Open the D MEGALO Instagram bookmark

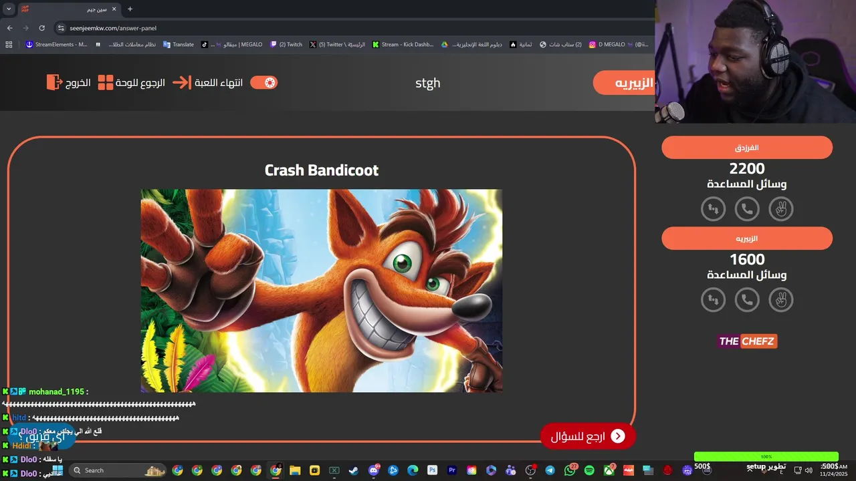[619, 45]
